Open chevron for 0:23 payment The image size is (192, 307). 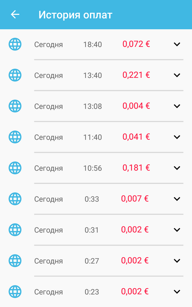click(177, 292)
